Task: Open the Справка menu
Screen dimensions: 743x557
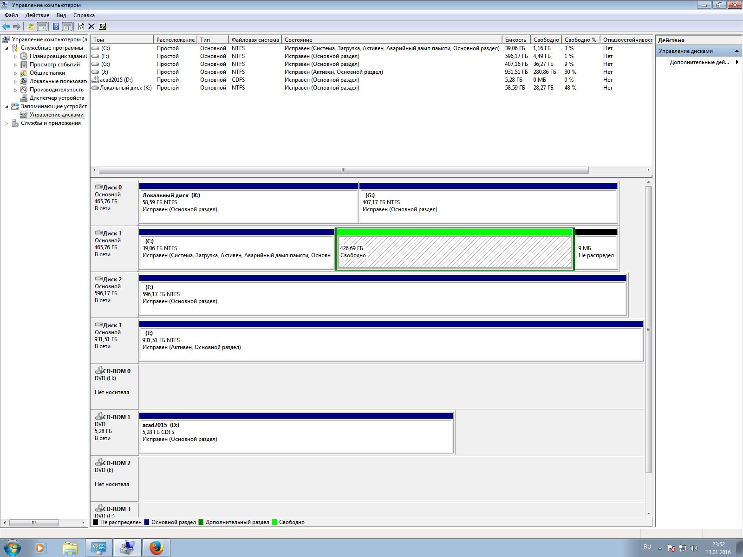Action: (84, 15)
